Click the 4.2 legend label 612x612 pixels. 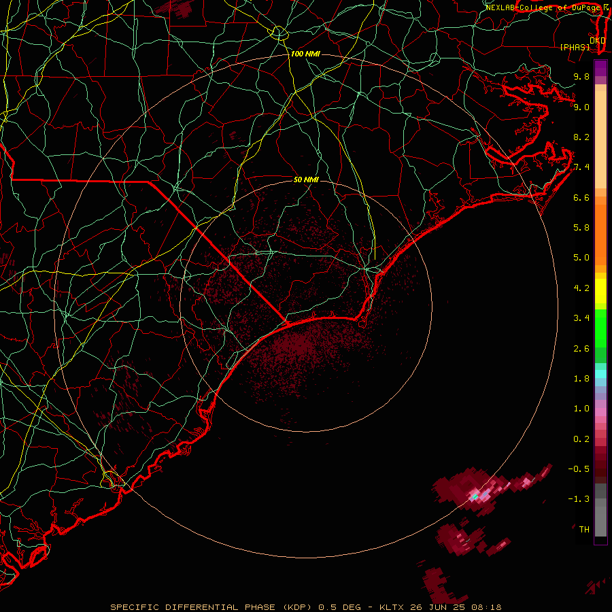coord(581,288)
